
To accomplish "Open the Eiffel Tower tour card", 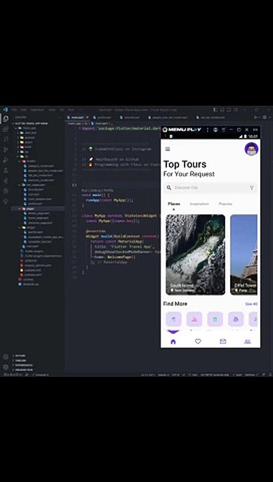I will tap(244, 255).
